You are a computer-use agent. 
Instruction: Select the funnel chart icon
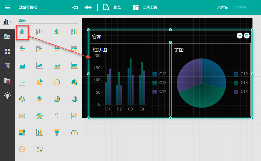coord(57,133)
